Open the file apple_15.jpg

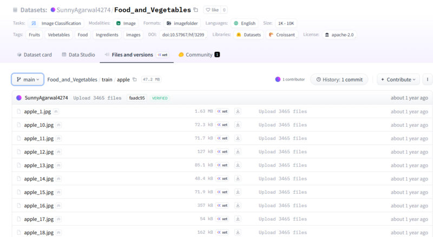38,192
